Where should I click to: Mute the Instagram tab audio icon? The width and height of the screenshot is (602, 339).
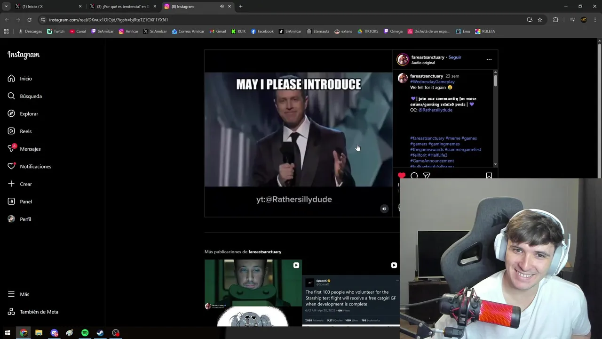click(x=222, y=7)
